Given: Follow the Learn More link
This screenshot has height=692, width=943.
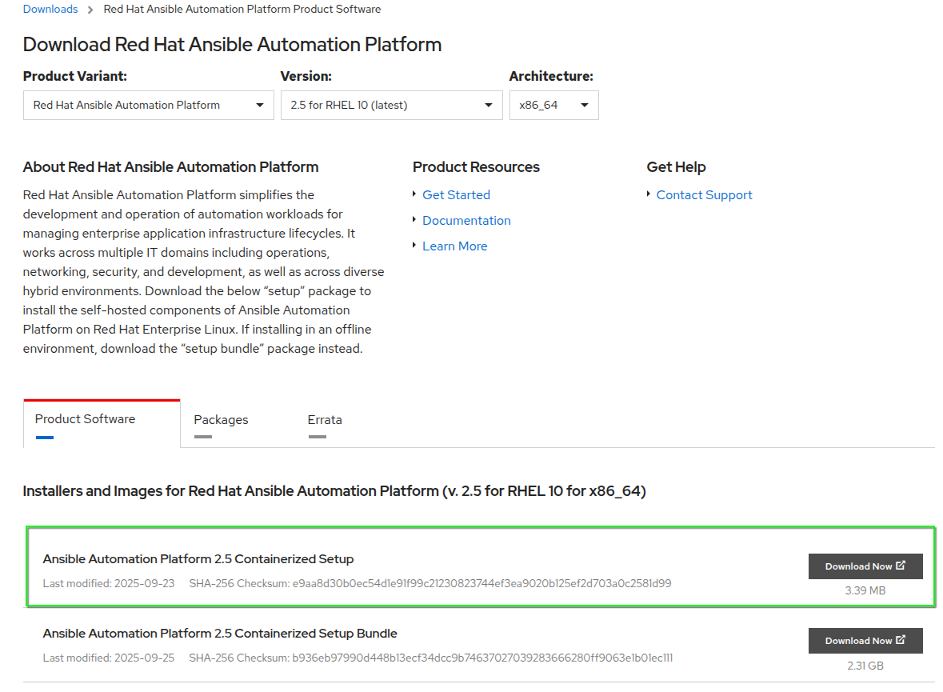Looking at the screenshot, I should click(454, 246).
